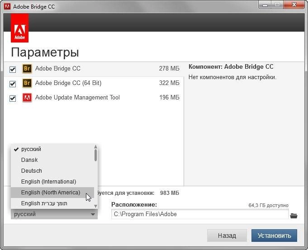Click the Br icon for Bridge CC (64 Bit)
308x250 pixels.
click(x=27, y=83)
